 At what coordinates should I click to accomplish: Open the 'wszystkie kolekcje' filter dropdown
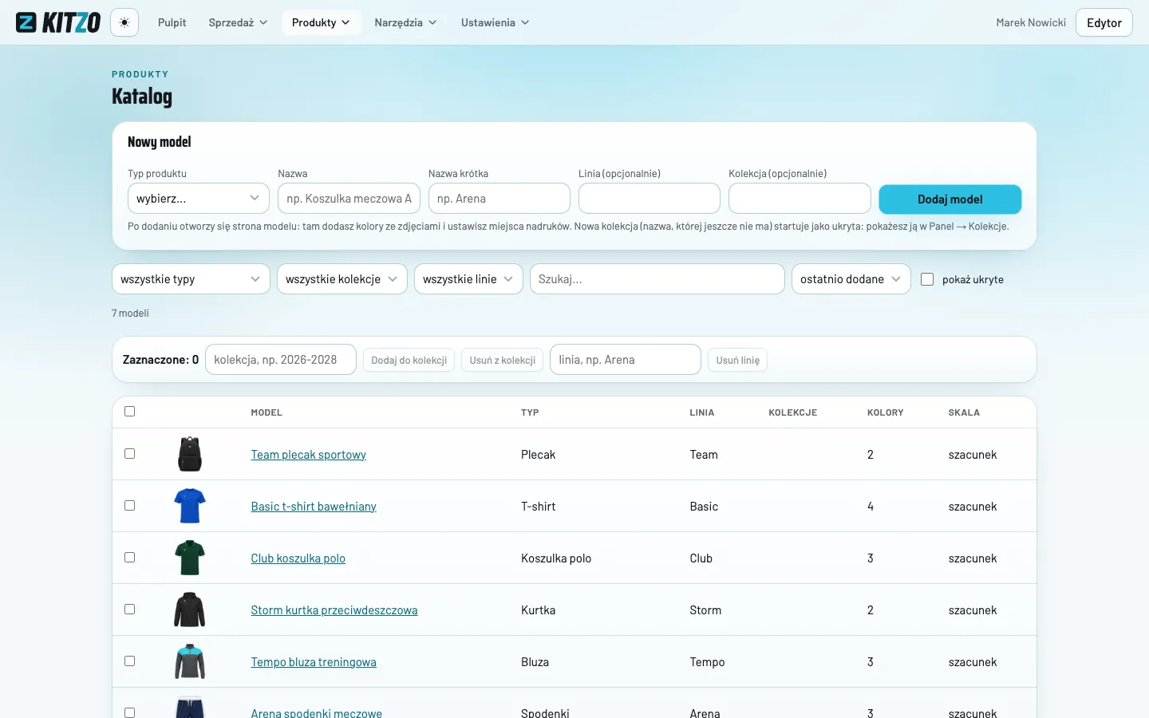(342, 279)
